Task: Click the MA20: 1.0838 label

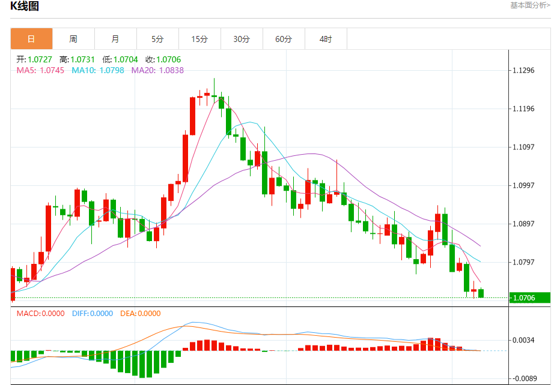Action: point(157,70)
